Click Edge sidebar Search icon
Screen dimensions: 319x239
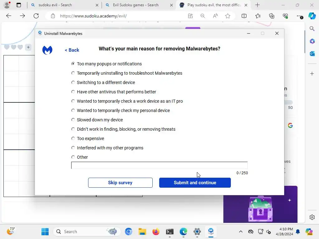pyautogui.click(x=312, y=28)
